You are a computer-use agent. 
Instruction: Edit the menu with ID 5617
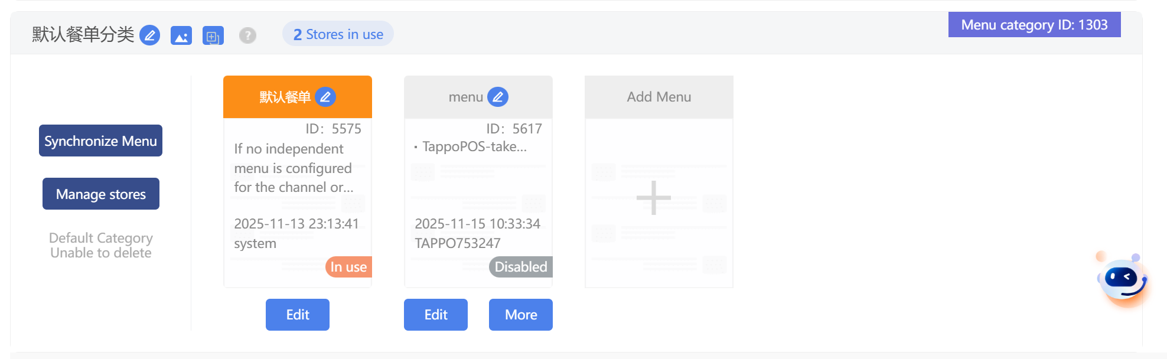(435, 315)
